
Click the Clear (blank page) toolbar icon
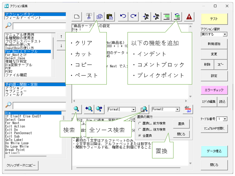[x=77, y=16]
